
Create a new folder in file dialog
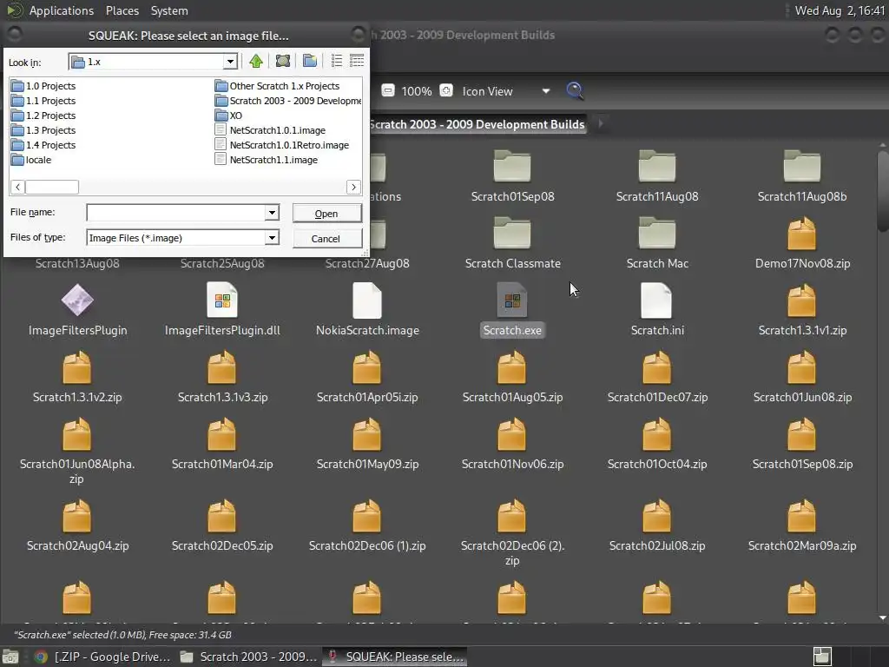click(310, 61)
